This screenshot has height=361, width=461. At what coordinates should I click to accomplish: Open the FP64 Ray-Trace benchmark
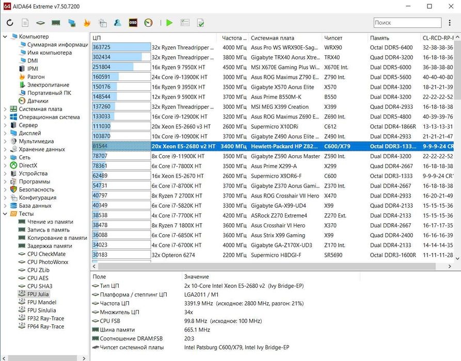tap(45, 326)
